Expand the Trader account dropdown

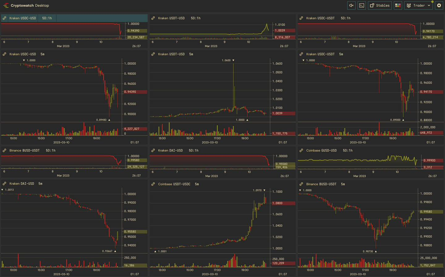pyautogui.click(x=419, y=5)
